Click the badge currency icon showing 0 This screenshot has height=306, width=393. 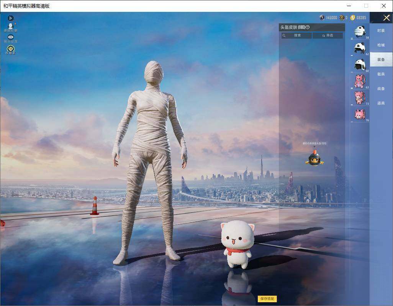tap(342, 18)
